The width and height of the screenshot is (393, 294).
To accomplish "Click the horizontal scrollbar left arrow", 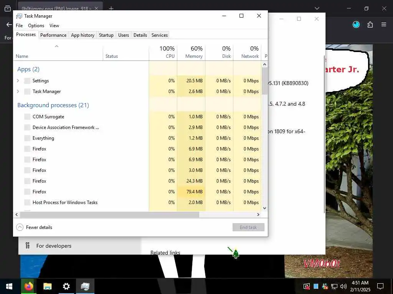I will point(17,214).
